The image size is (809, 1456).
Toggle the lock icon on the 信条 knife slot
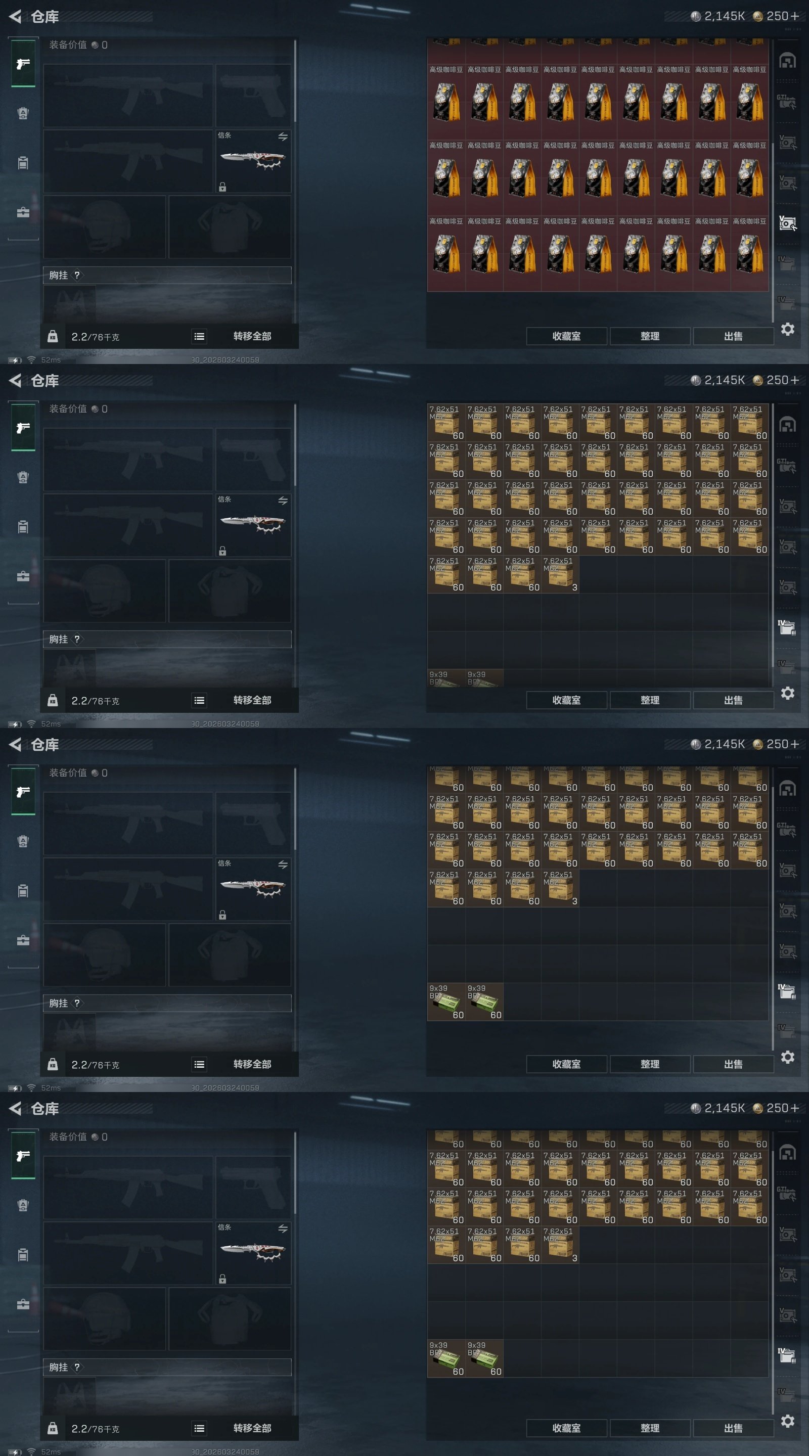[223, 187]
